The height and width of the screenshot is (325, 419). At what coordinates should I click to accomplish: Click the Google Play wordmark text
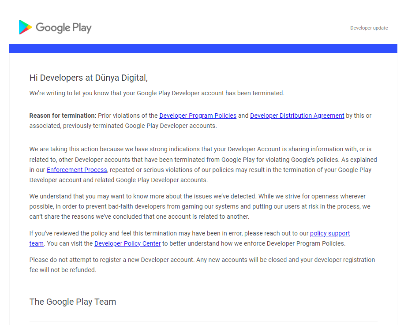[64, 27]
